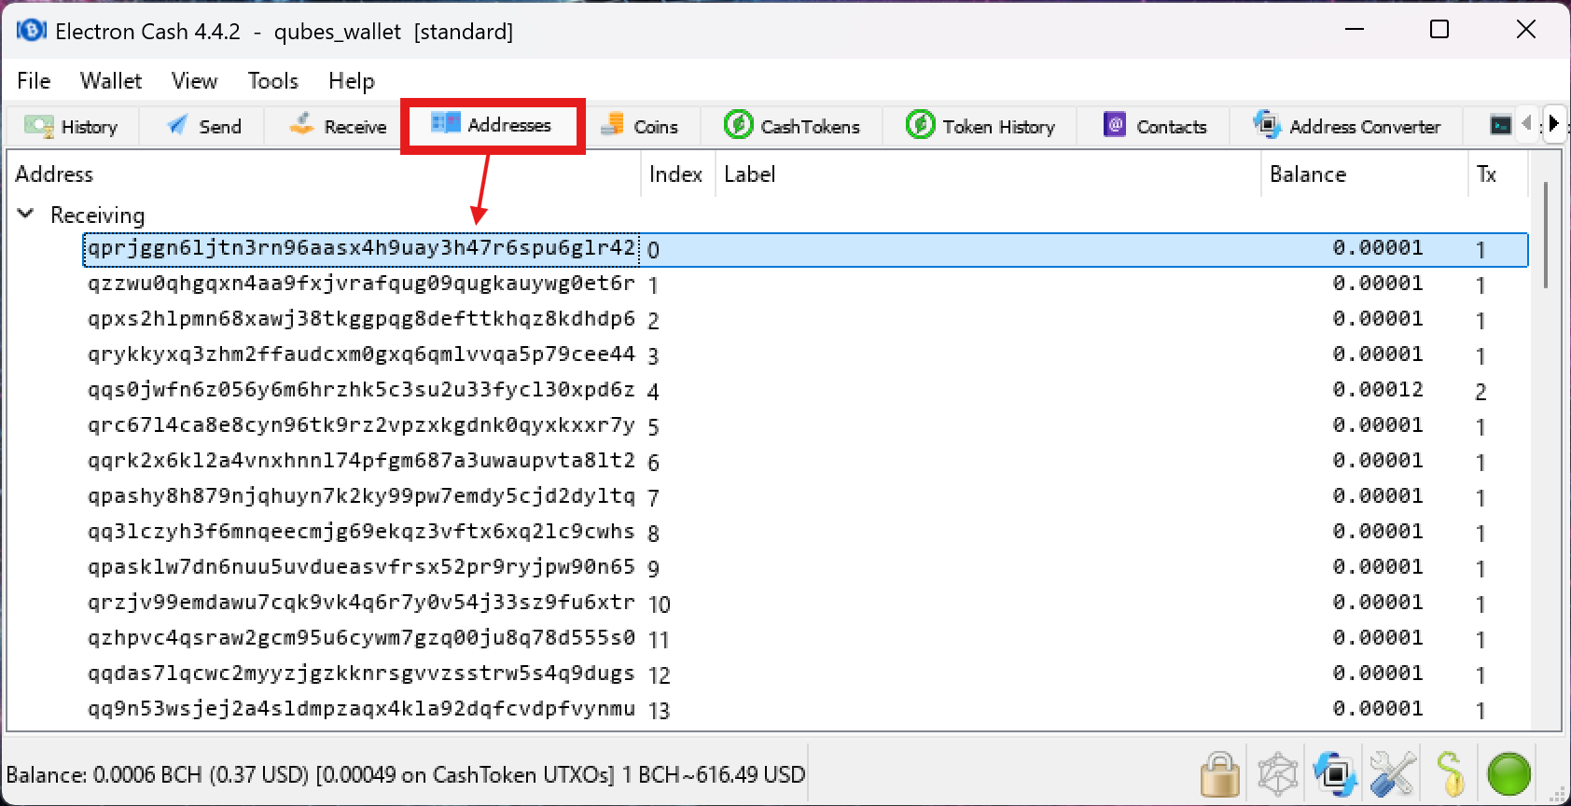
Task: Open the Token History tab
Action: pyautogui.click(x=980, y=126)
